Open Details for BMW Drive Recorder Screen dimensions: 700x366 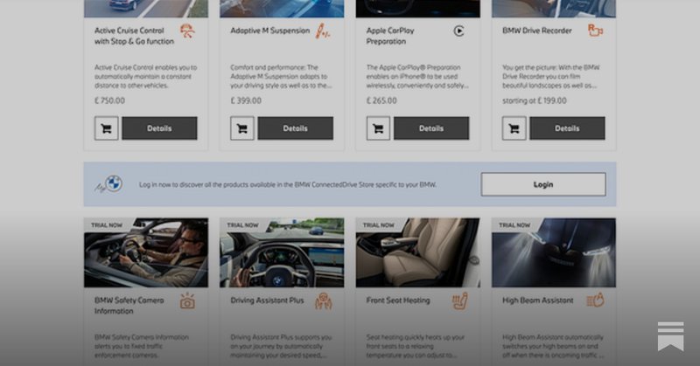[567, 128]
